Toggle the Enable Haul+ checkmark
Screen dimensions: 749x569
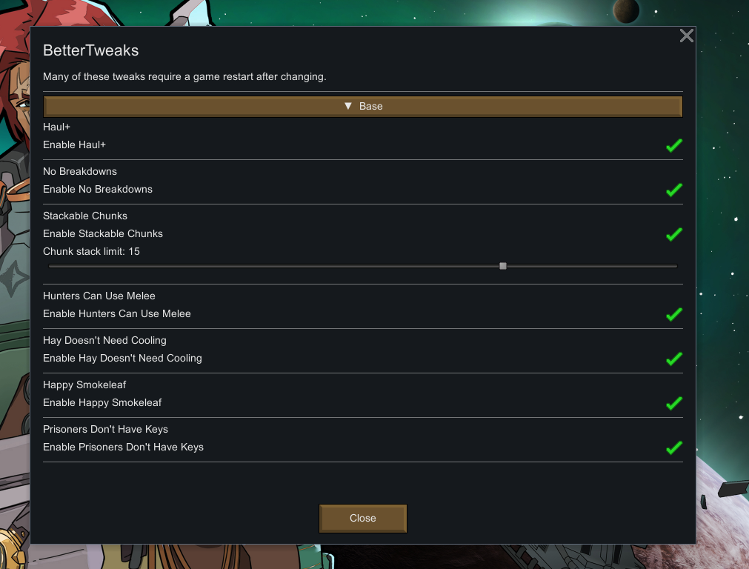[674, 145]
